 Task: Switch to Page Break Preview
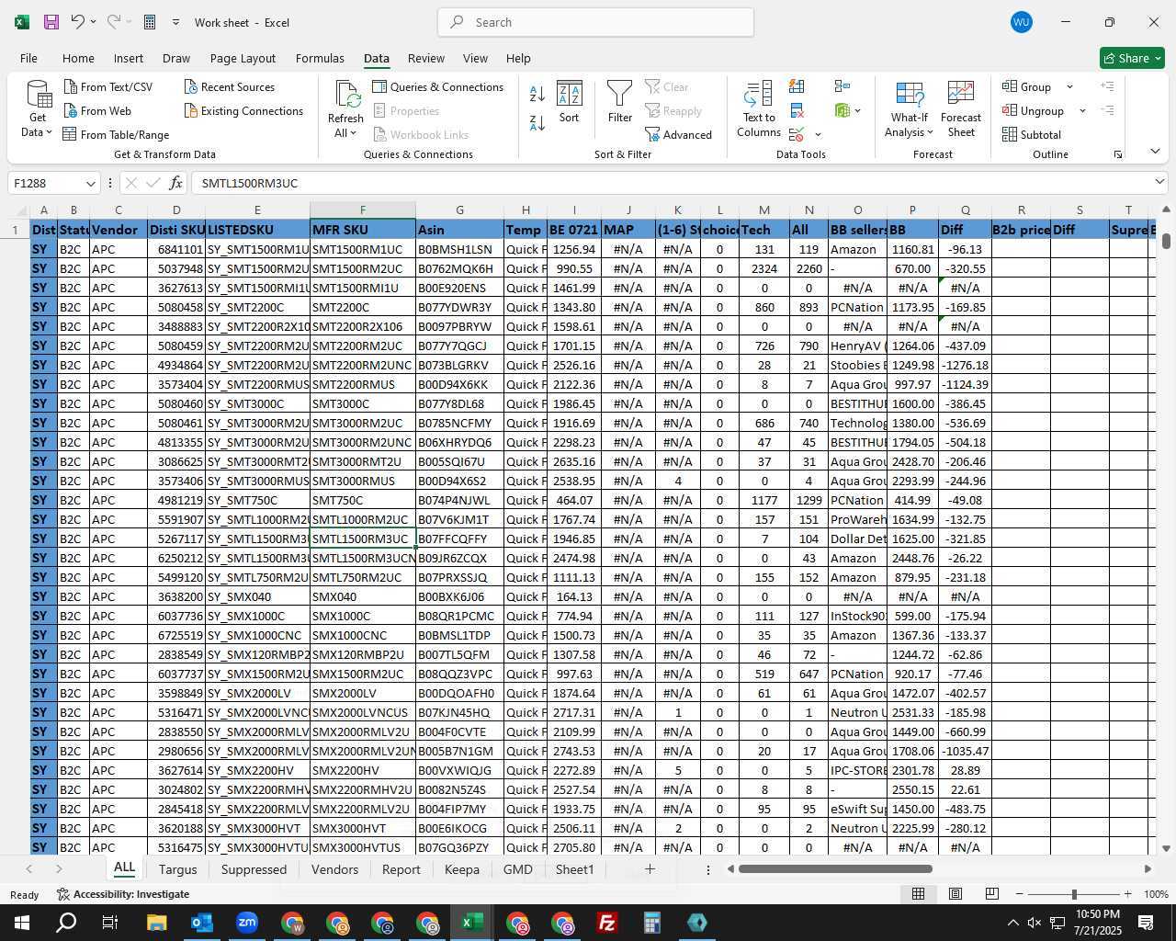[991, 894]
